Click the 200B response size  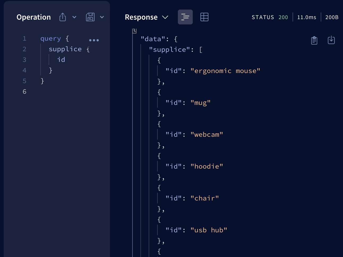click(332, 17)
